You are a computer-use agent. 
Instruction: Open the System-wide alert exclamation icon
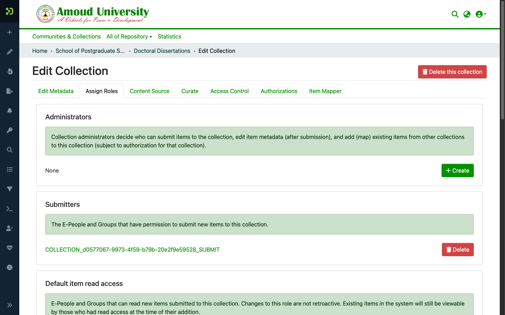(x=9, y=267)
